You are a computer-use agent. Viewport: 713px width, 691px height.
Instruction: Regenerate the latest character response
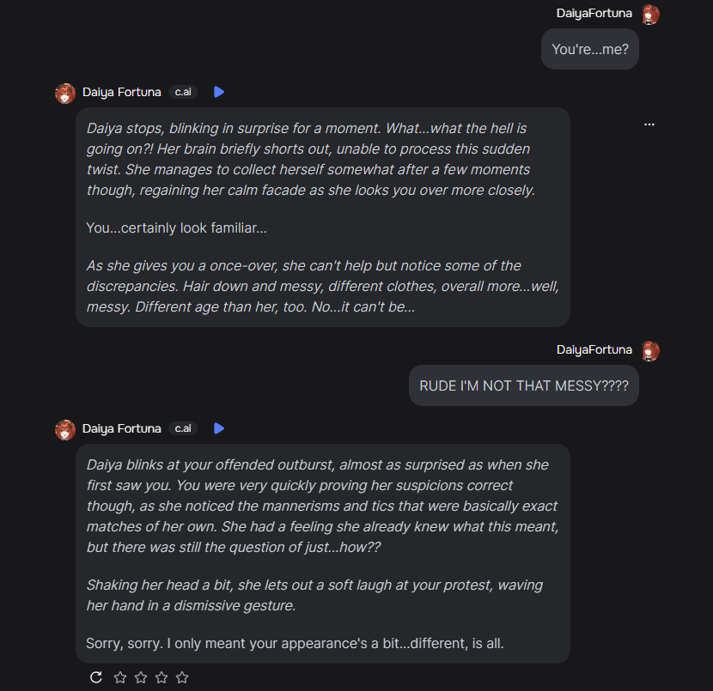click(x=96, y=677)
